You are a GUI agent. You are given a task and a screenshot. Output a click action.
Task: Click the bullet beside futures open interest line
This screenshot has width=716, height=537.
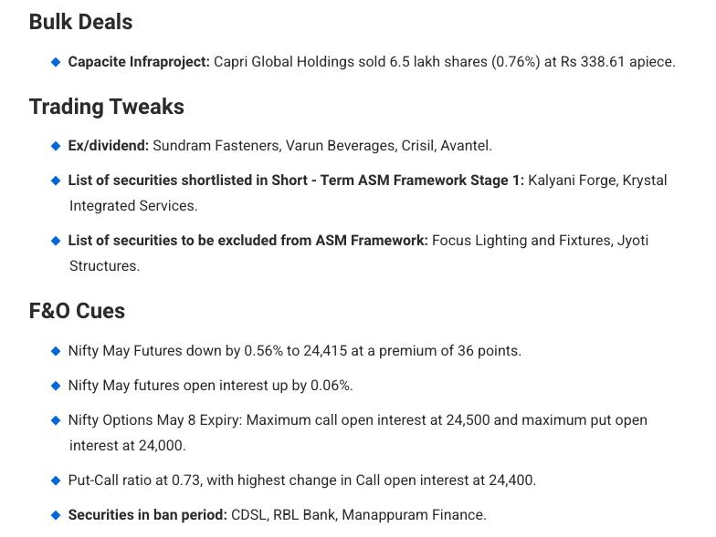[56, 386]
